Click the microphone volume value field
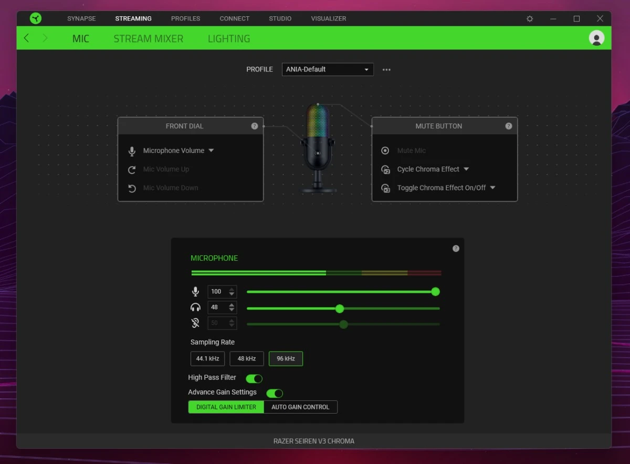This screenshot has height=464, width=630. point(216,292)
